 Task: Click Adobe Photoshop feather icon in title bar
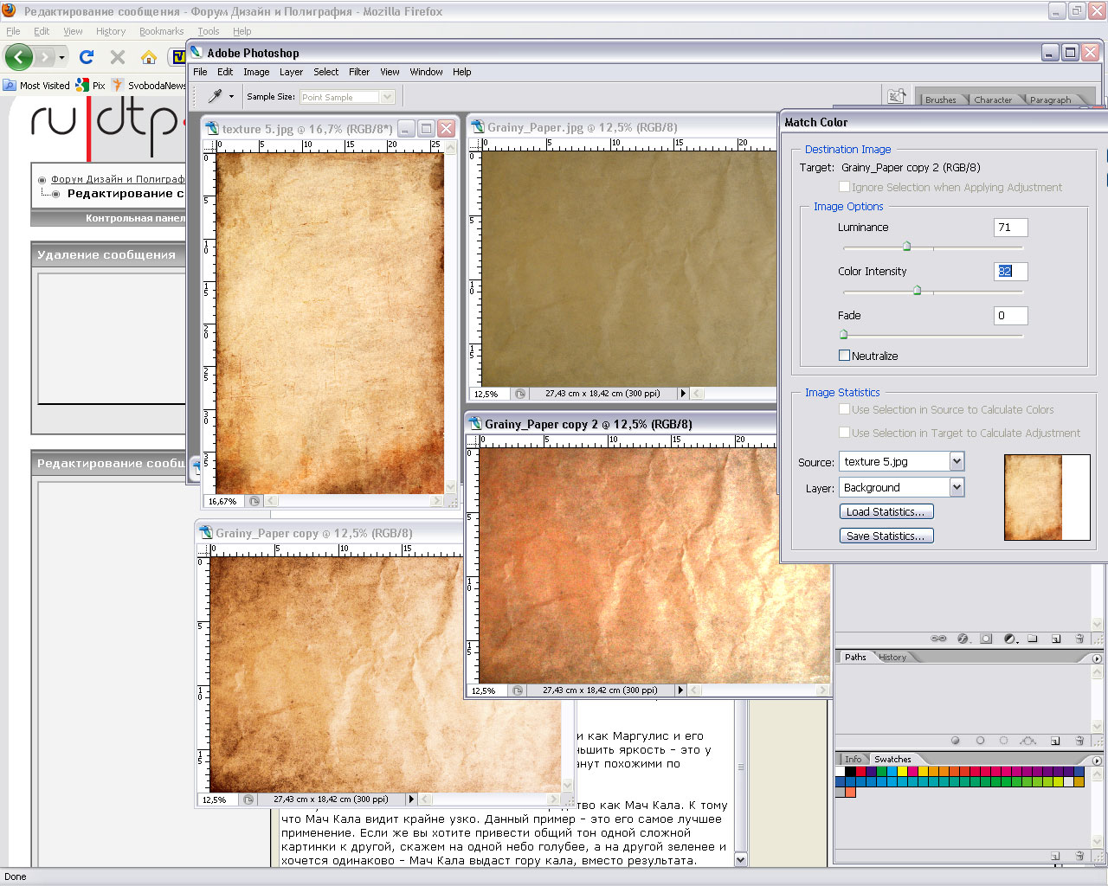click(x=196, y=53)
